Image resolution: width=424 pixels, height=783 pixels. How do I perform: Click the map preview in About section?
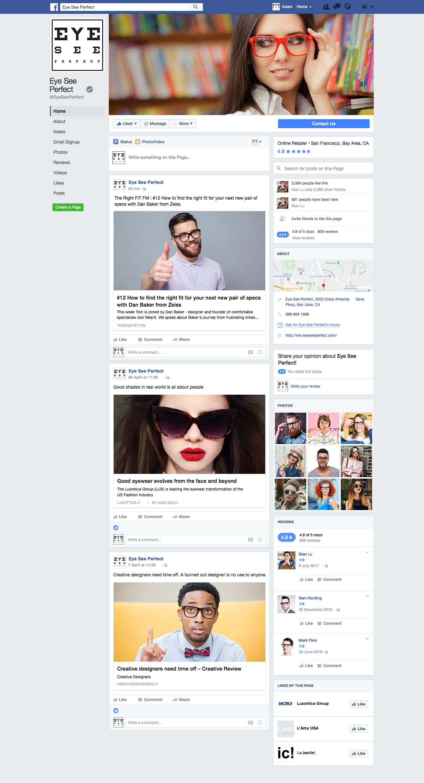click(323, 276)
